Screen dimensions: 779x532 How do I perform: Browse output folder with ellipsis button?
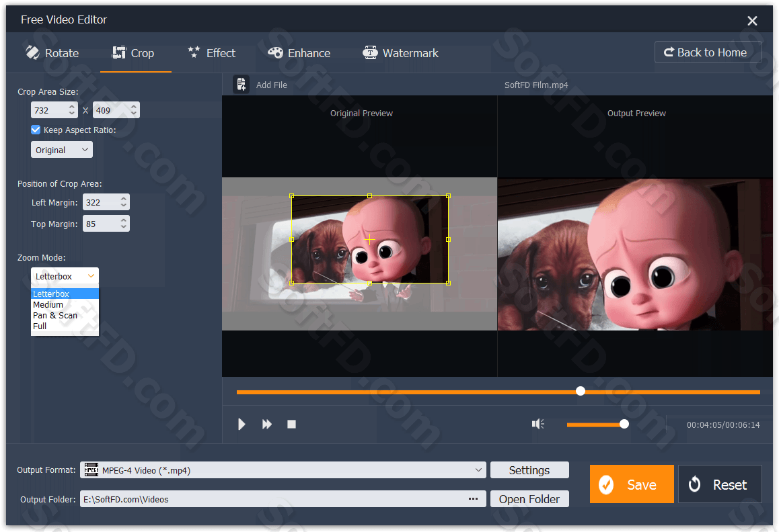(x=474, y=498)
